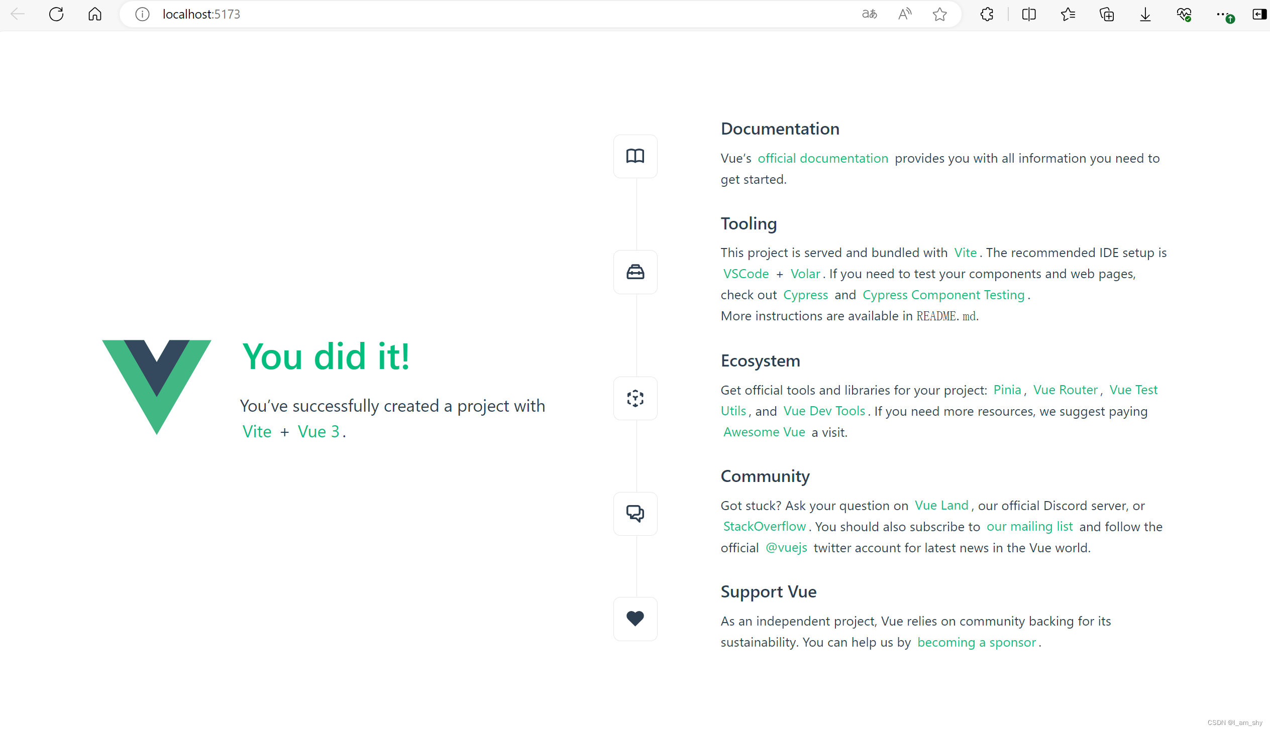1270x731 pixels.
Task: Click the Documentation book icon
Action: pos(635,156)
